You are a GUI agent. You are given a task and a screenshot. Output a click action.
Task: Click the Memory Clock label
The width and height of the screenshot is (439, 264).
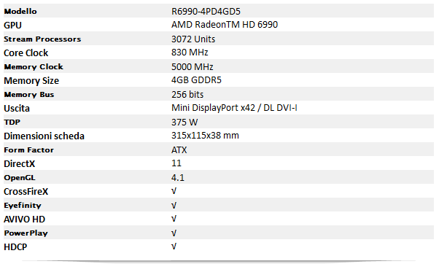[34, 66]
